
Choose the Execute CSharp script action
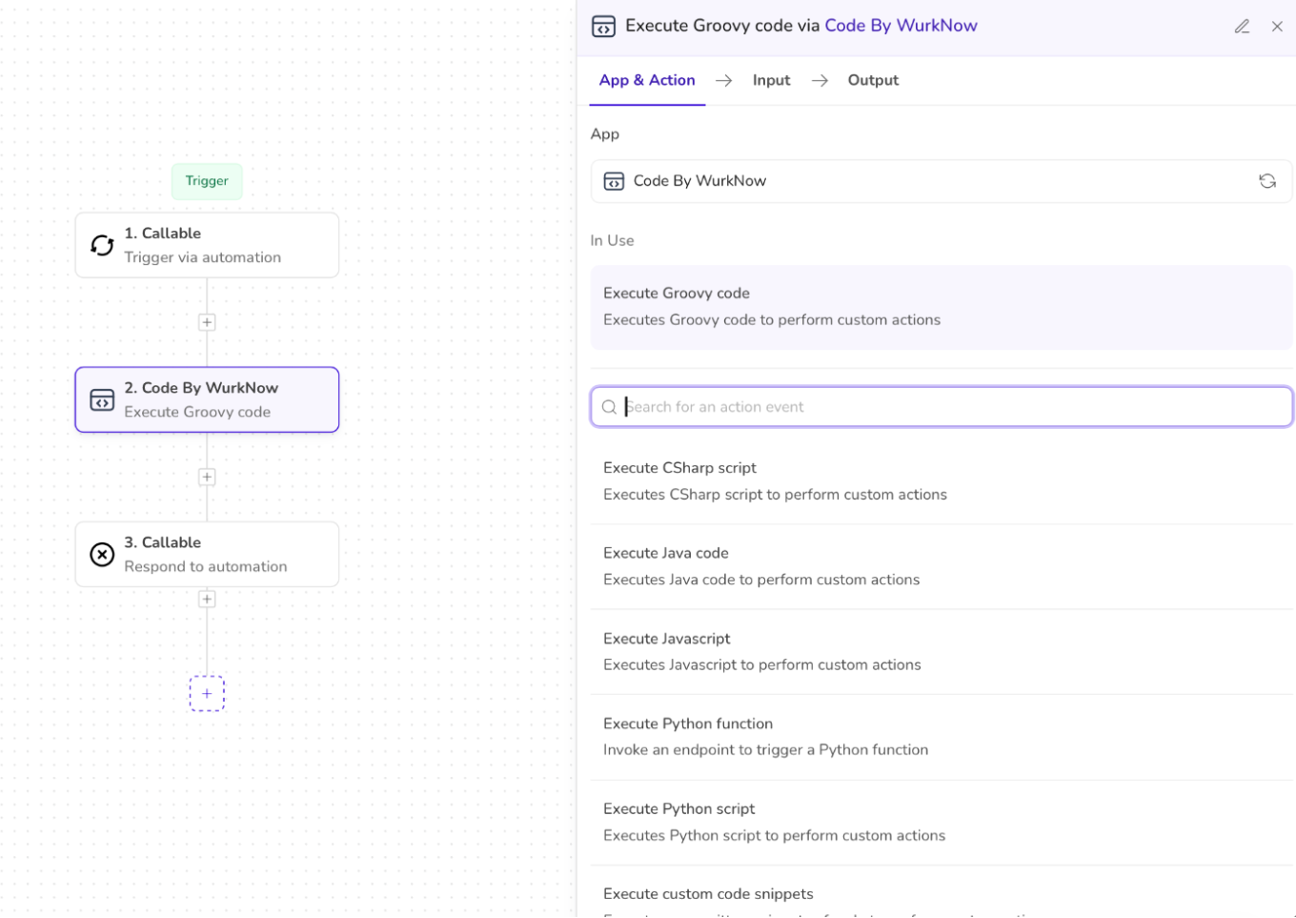(942, 481)
